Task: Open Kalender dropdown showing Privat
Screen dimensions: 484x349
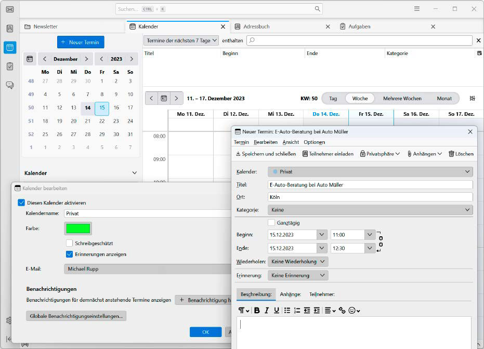Action: pyautogui.click(x=370, y=172)
